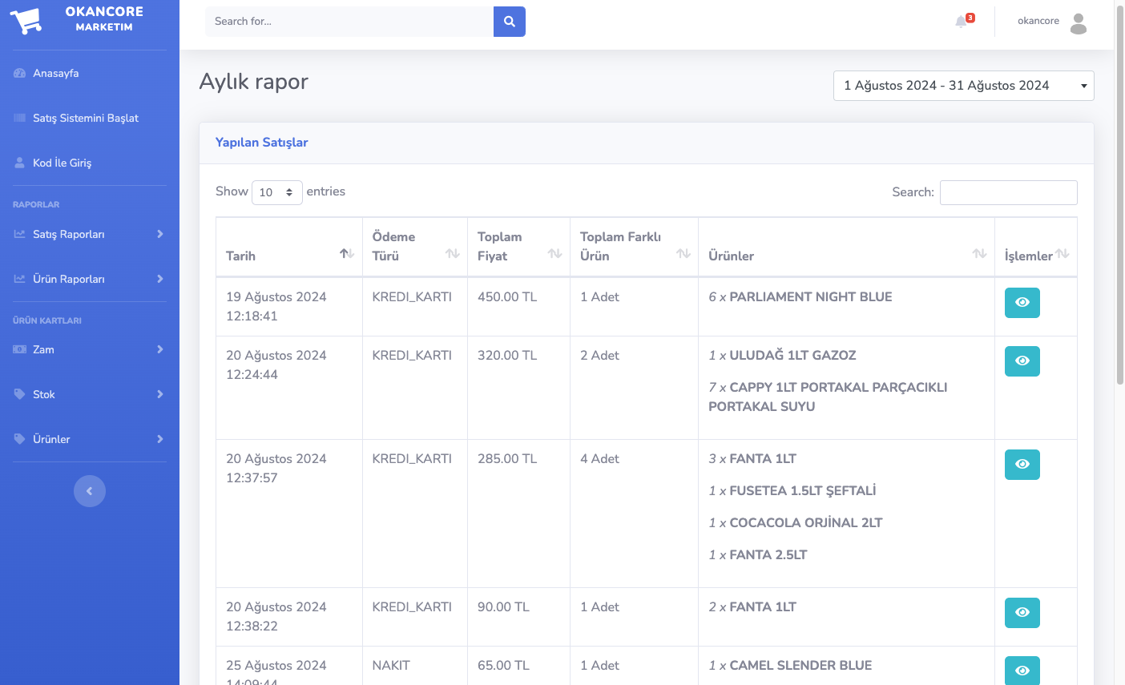Expand Ürünler menu chevron
The width and height of the screenshot is (1125, 685).
tap(160, 439)
